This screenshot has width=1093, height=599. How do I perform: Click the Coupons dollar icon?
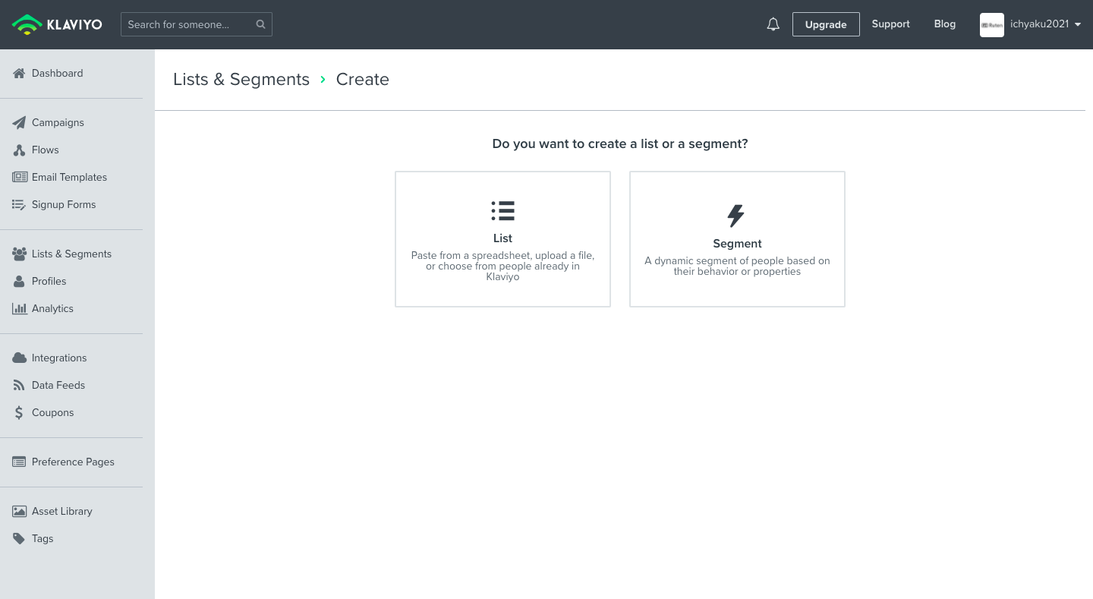(19, 412)
